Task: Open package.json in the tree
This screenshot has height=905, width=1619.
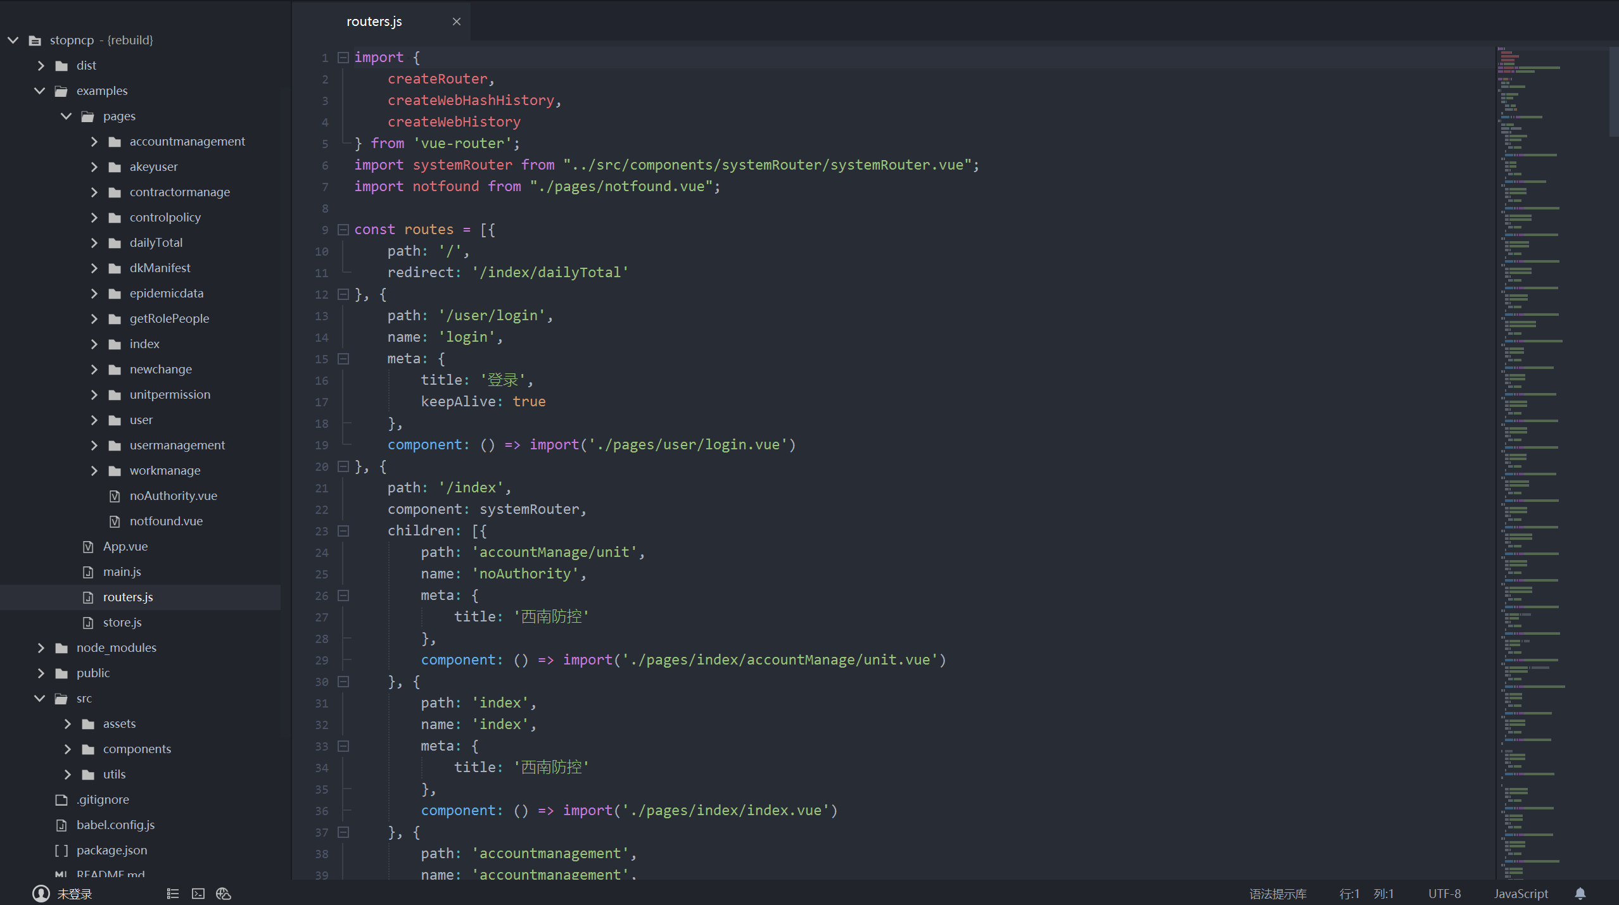Action: tap(141, 851)
